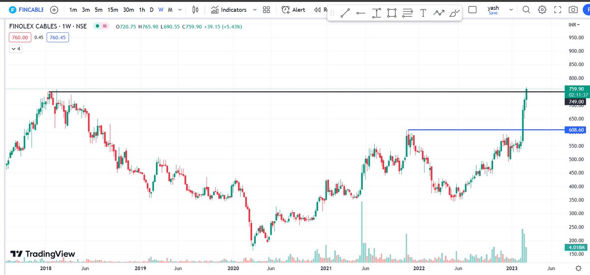
Task: Switch to the monthly M timeframe
Action: pyautogui.click(x=170, y=10)
